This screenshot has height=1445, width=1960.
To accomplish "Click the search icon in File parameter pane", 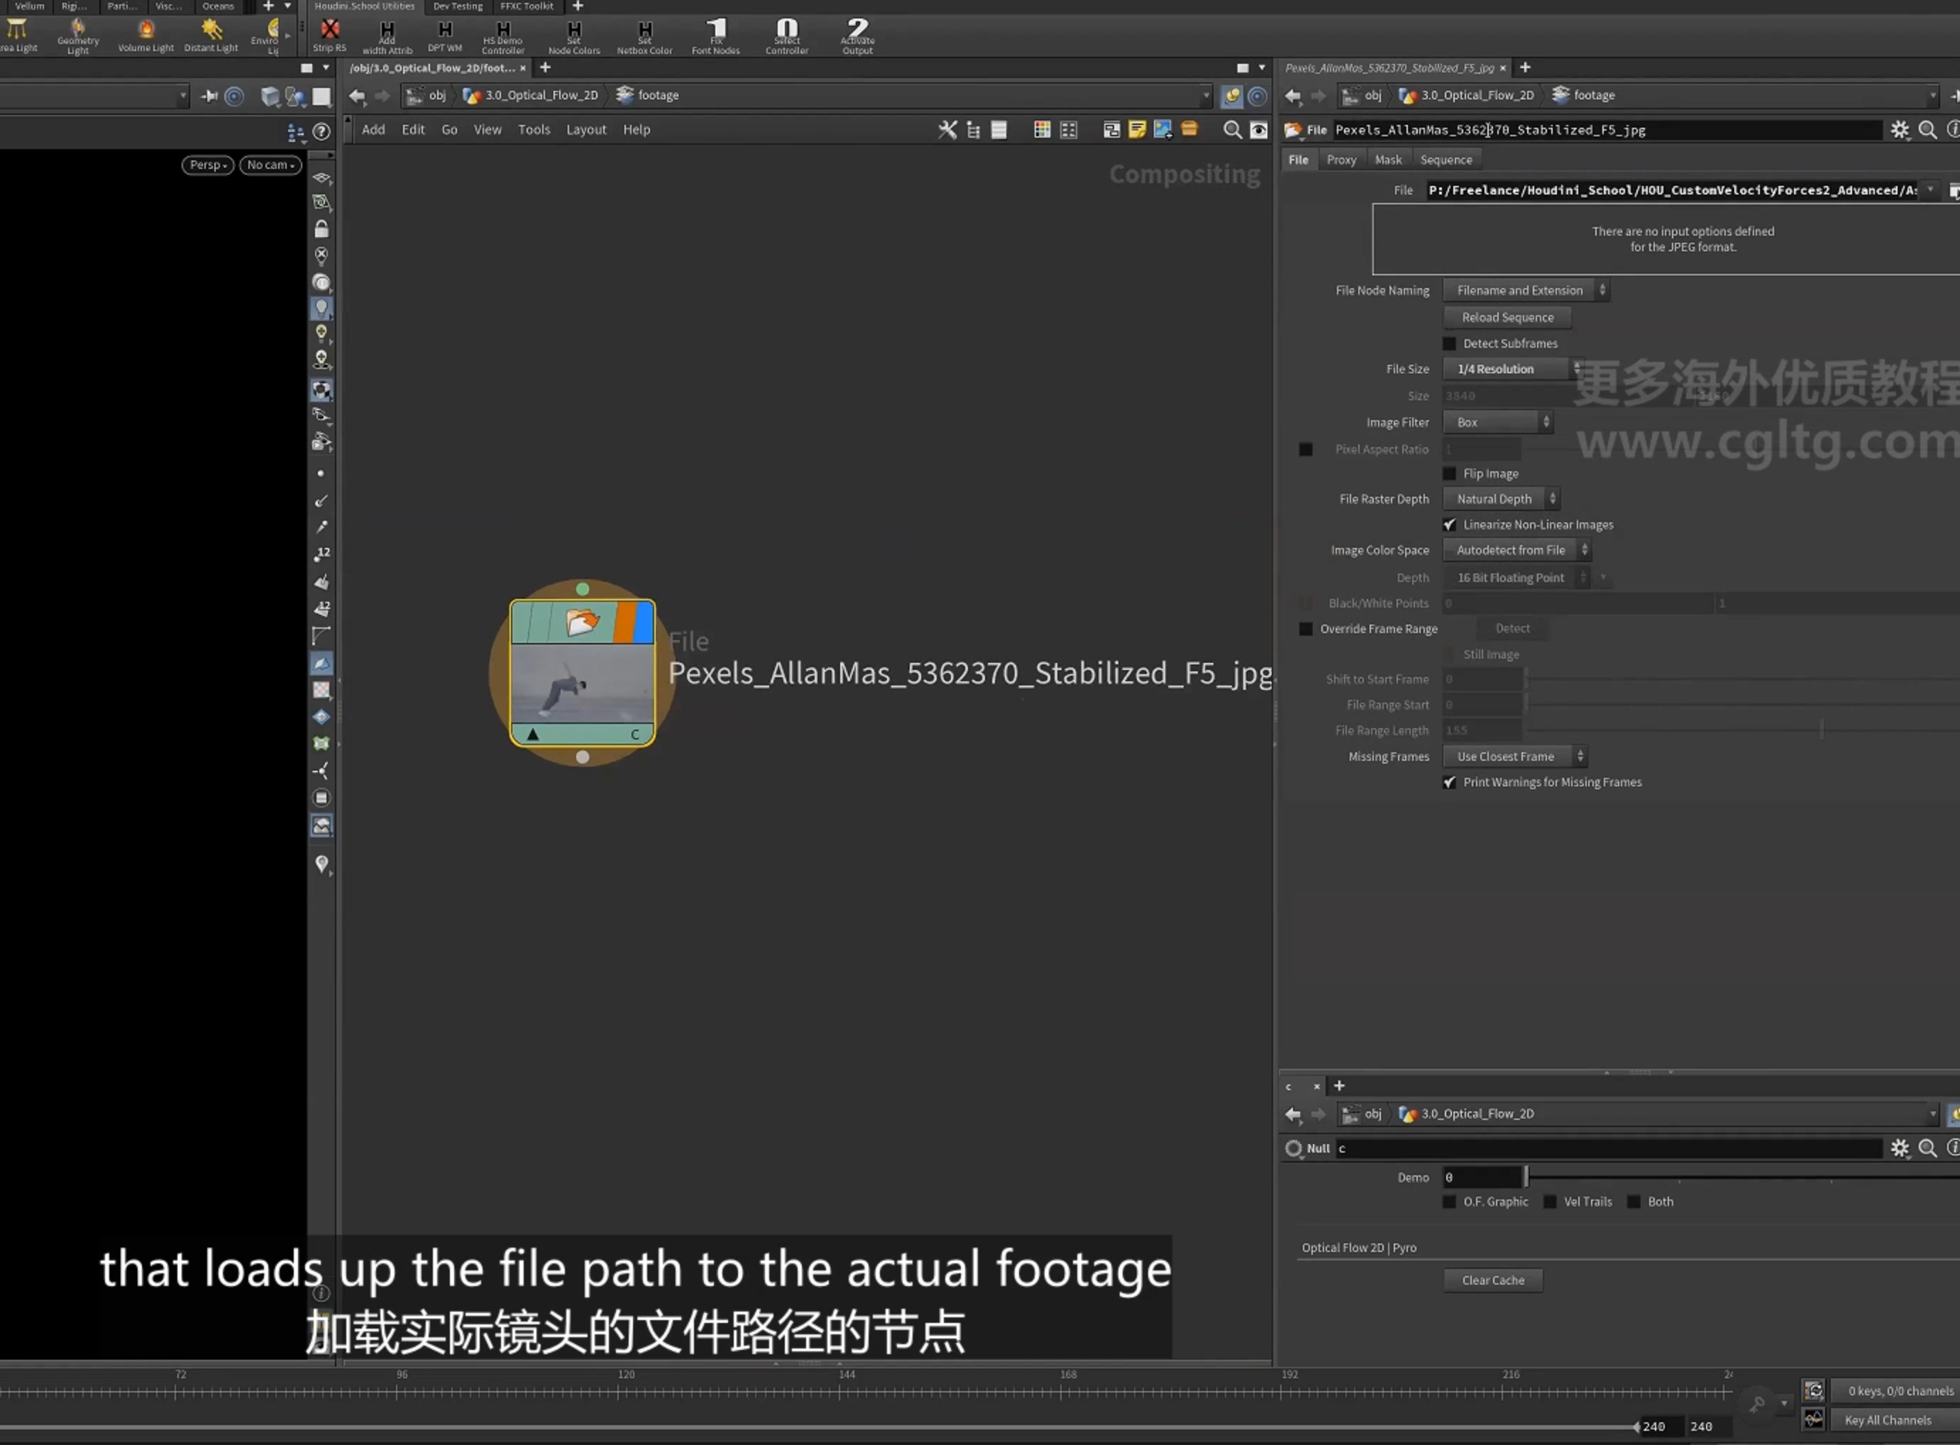I will [x=1927, y=131].
